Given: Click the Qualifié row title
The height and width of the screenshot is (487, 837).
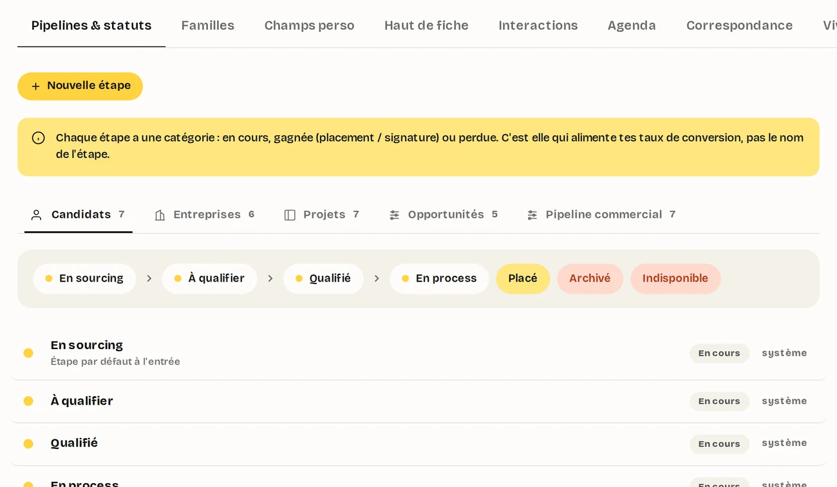Looking at the screenshot, I should [74, 443].
